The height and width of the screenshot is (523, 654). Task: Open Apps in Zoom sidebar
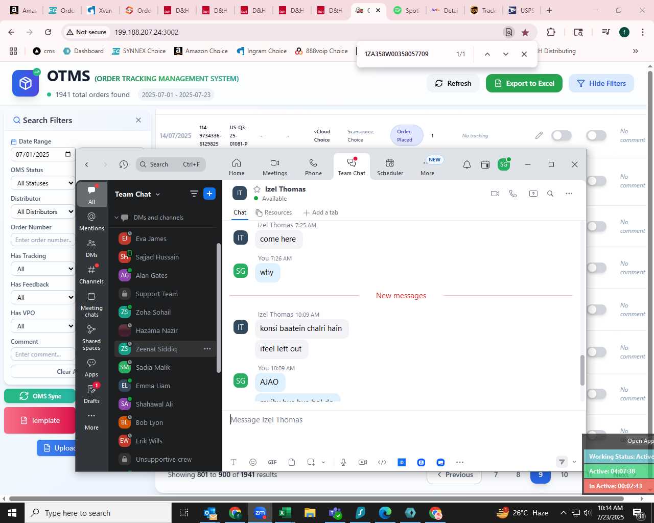tap(92, 368)
